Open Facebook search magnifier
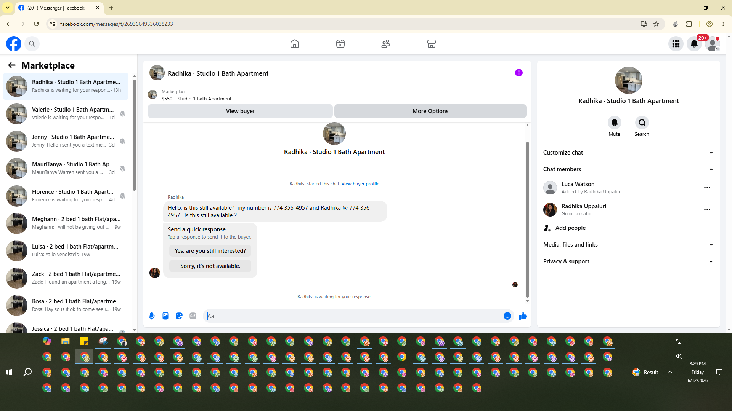 32,44
